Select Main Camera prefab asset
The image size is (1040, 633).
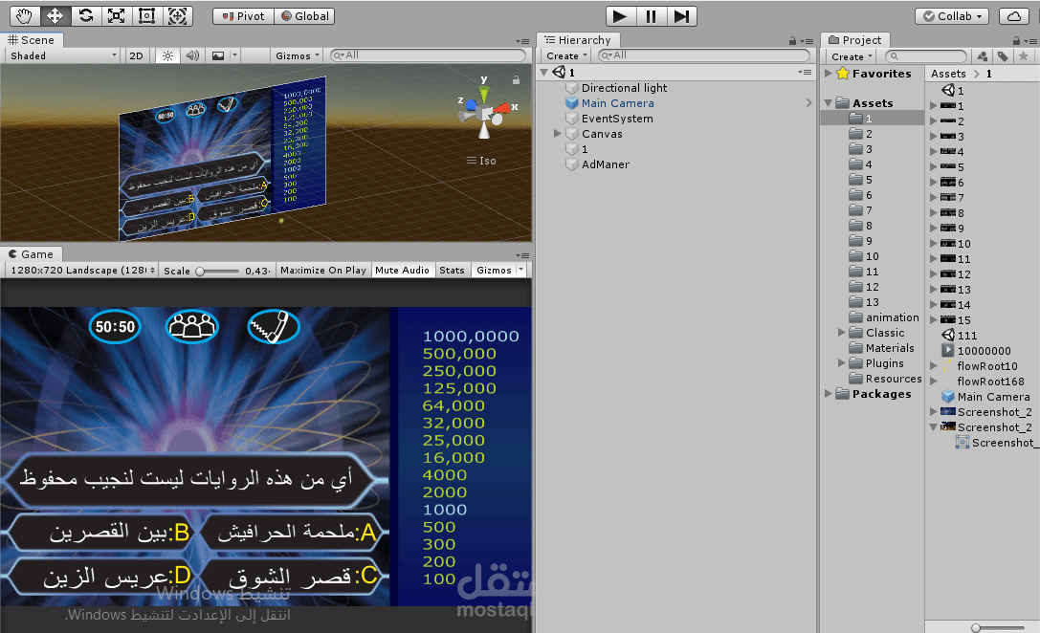pos(993,397)
